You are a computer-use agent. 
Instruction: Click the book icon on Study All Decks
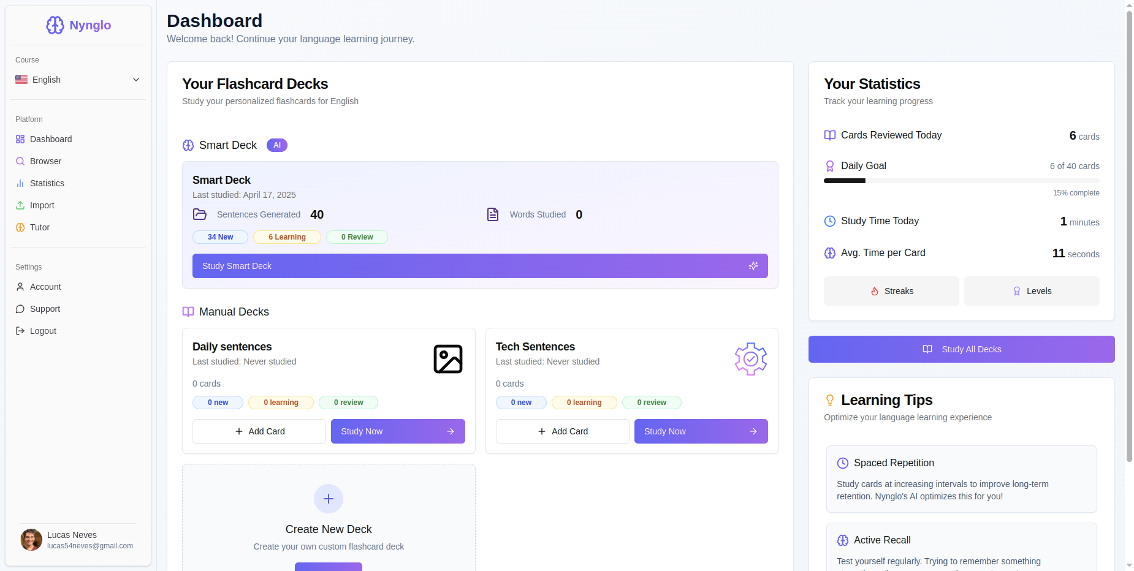coord(927,349)
